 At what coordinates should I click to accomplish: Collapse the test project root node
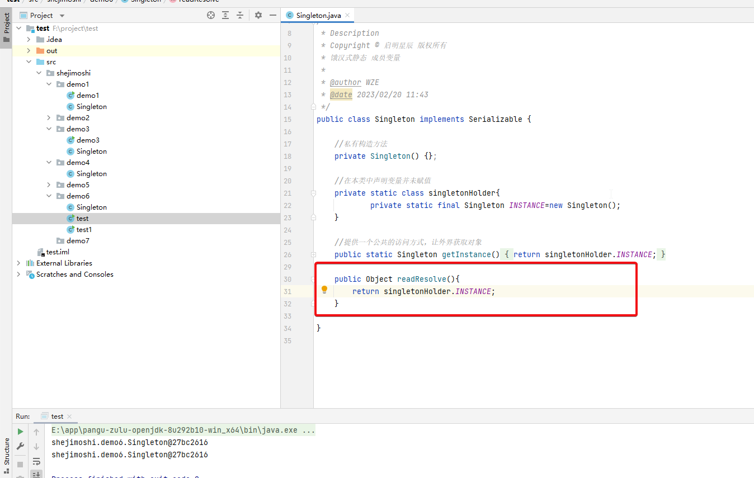(18, 29)
